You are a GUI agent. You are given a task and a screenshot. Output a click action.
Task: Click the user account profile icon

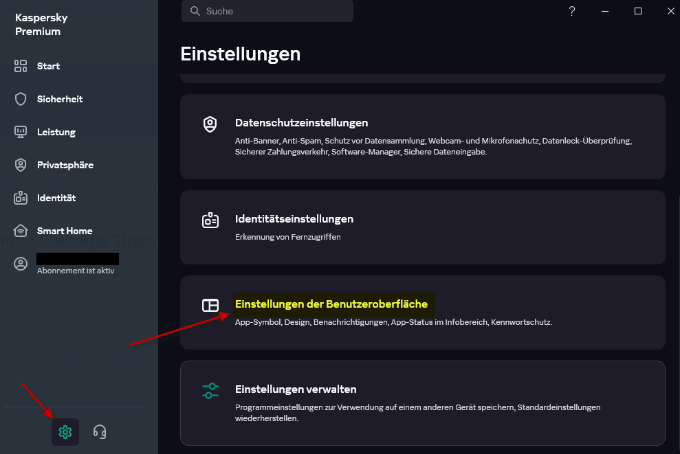pyautogui.click(x=21, y=263)
